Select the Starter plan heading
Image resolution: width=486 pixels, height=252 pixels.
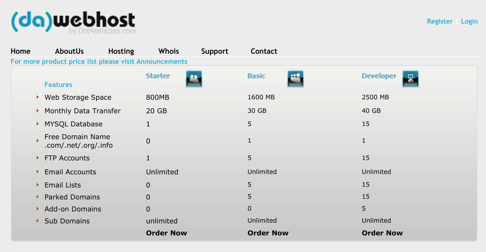(158, 76)
